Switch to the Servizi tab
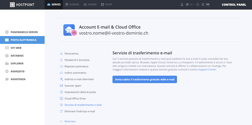This screenshot has width=252, height=125. pos(54,4)
